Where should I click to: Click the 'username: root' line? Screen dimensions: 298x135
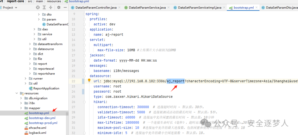[x=107, y=86]
